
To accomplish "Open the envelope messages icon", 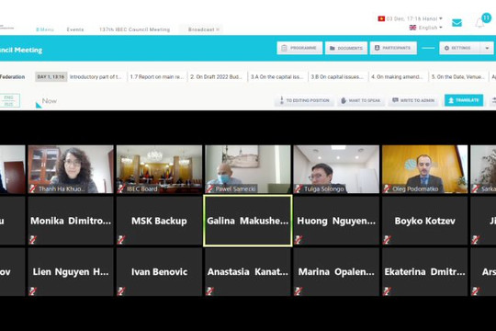I will [x=457, y=23].
